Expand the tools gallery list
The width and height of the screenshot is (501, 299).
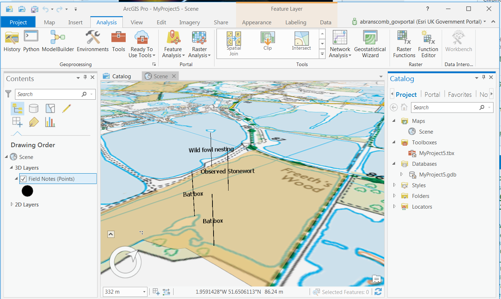(x=322, y=54)
